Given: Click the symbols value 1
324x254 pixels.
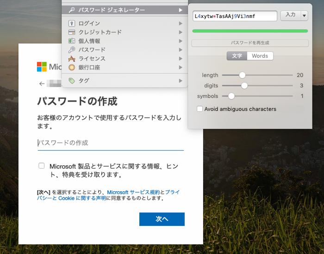Looking at the screenshot, I should [302, 96].
